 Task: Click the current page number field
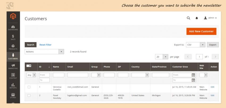[199, 57]
